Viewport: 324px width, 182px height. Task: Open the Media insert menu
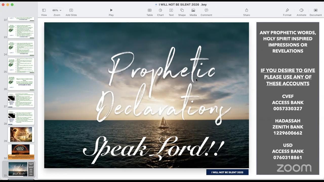pyautogui.click(x=193, y=10)
